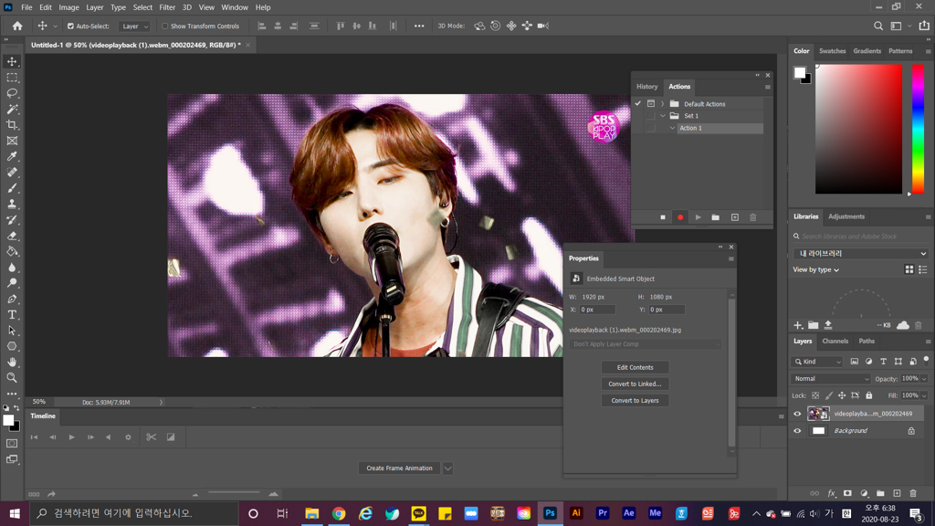Hide the Background layer eye
935x526 pixels.
(x=797, y=431)
